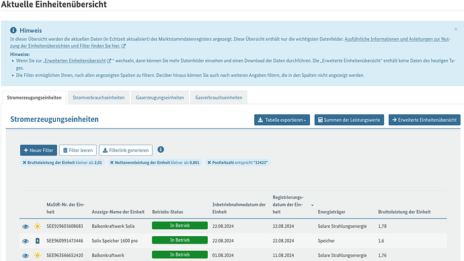Sort by Anzeige-Name der Einheit column header
464x261 pixels.
pyautogui.click(x=118, y=212)
